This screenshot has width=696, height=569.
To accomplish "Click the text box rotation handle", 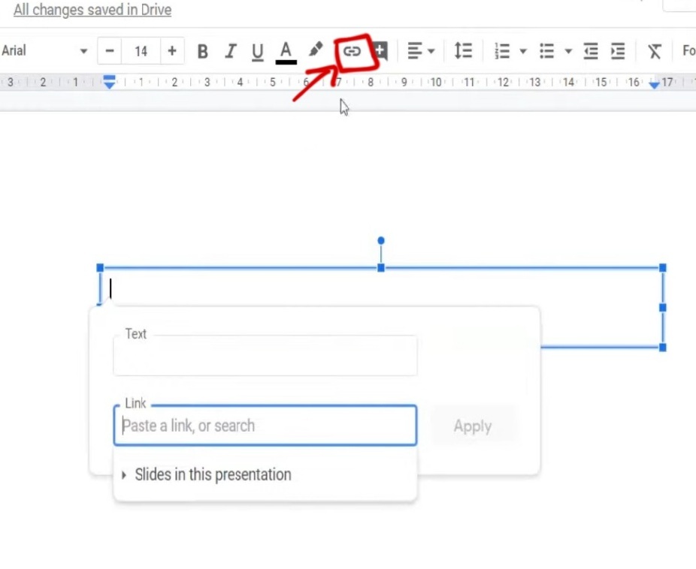I will 381,241.
